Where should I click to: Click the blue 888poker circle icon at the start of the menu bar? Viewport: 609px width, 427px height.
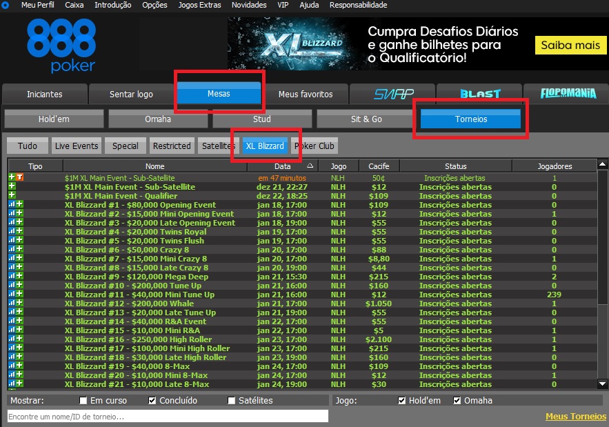5,5
